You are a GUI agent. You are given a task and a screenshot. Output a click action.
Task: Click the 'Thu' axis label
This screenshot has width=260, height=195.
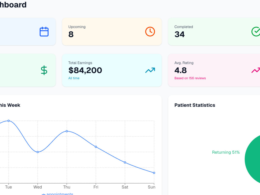tap(67, 187)
